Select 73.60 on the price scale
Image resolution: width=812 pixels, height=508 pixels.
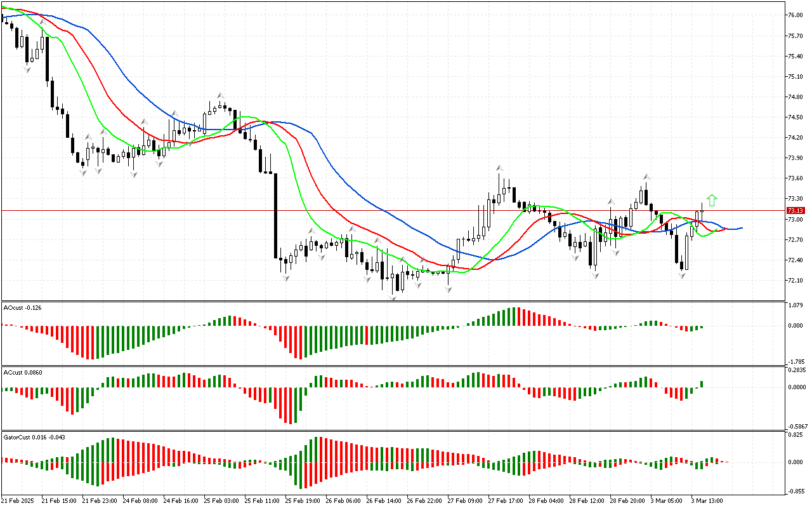795,178
